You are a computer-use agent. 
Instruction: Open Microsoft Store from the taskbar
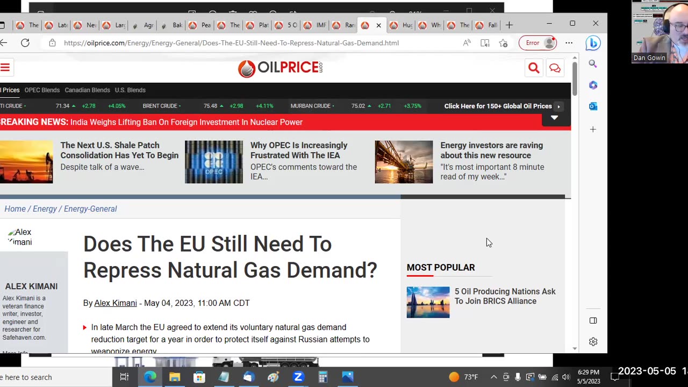click(199, 377)
